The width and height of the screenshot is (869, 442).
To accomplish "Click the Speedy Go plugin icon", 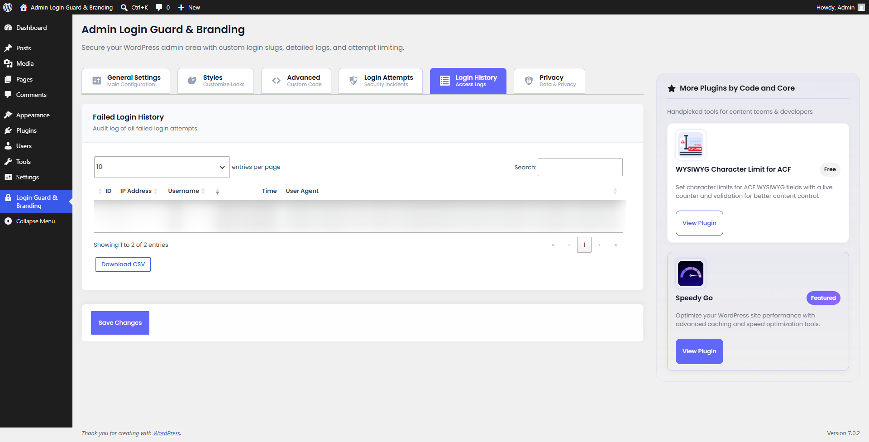I will [690, 273].
